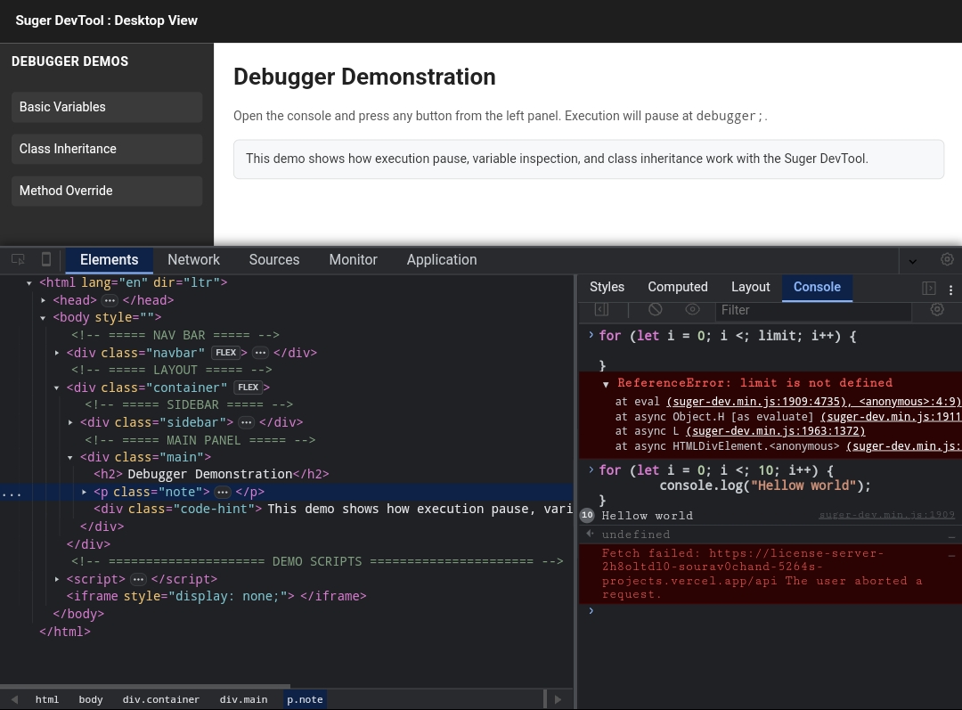The width and height of the screenshot is (962, 710).
Task: Toggle the console sidebar panel icon
Action: point(602,310)
